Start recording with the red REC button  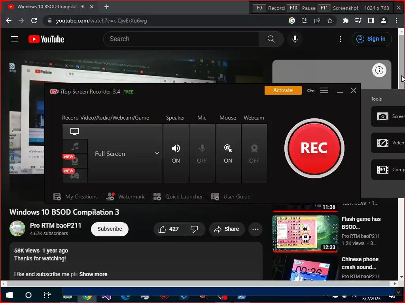(x=314, y=148)
